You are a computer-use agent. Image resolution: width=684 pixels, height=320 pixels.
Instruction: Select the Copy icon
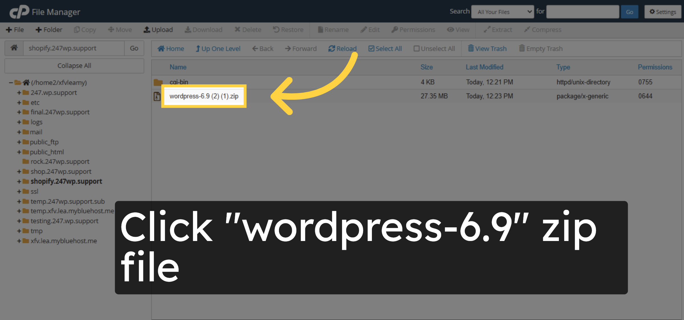[x=85, y=30]
